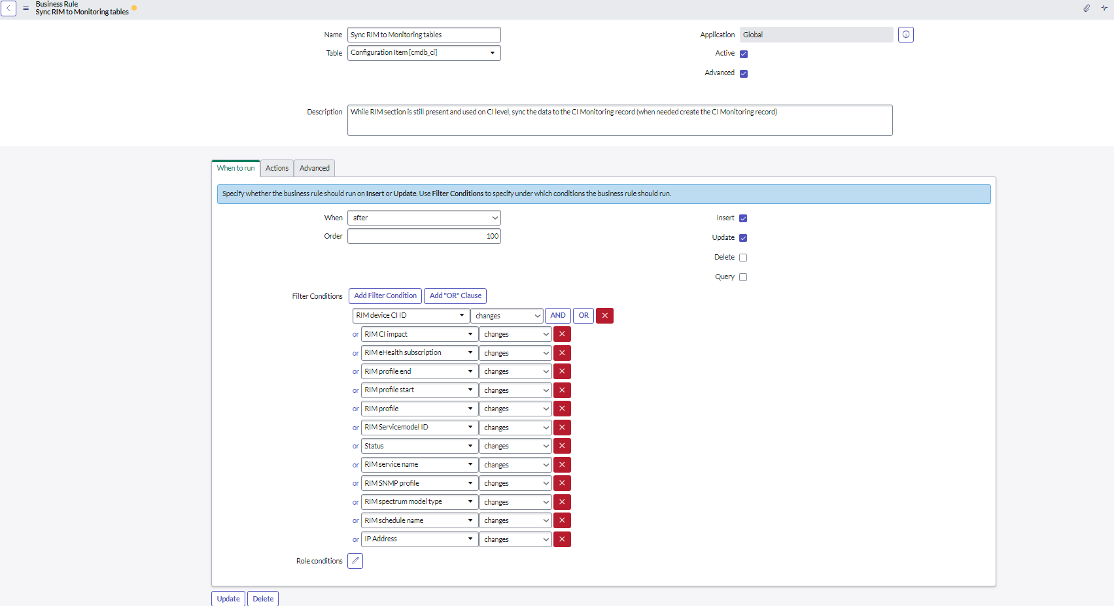Screen dimensions: 1114x606
Task: Open the RIM profile field dropdown
Action: pos(419,409)
